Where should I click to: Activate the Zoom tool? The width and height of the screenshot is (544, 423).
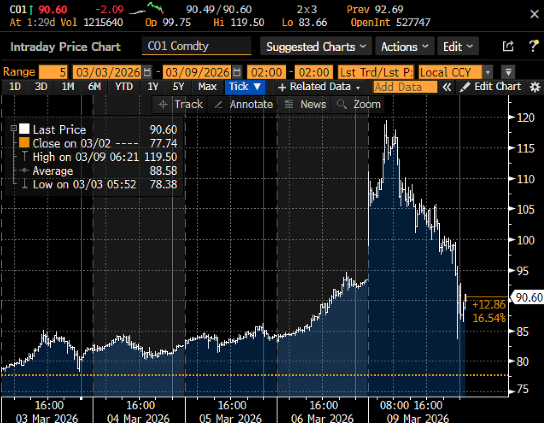[x=358, y=104]
